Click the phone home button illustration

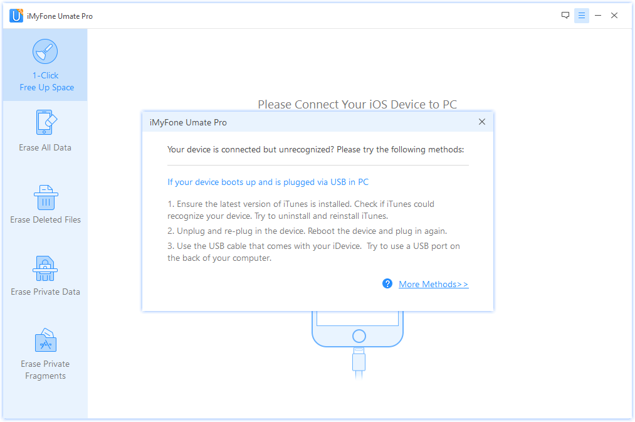[359, 335]
